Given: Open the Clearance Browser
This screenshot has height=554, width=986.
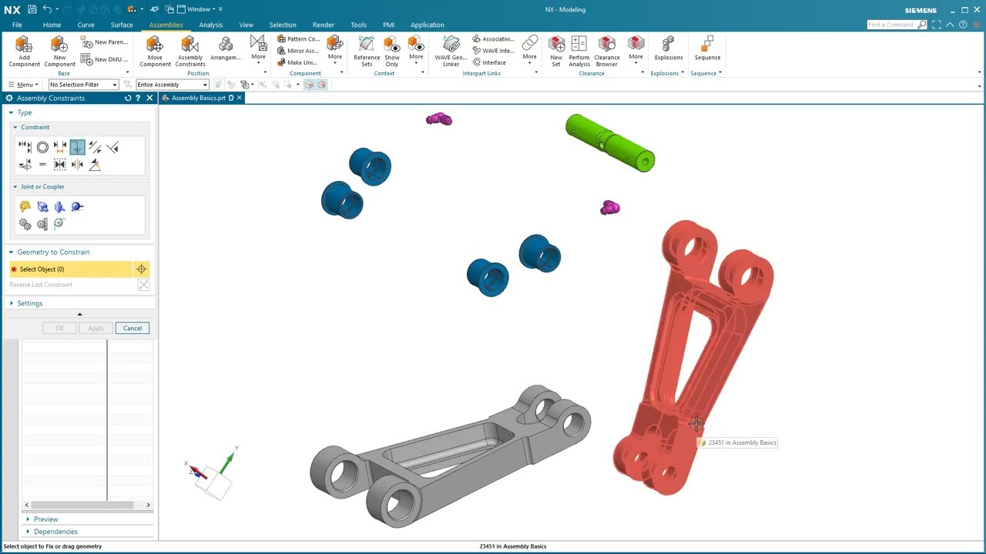Looking at the screenshot, I should tap(607, 52).
